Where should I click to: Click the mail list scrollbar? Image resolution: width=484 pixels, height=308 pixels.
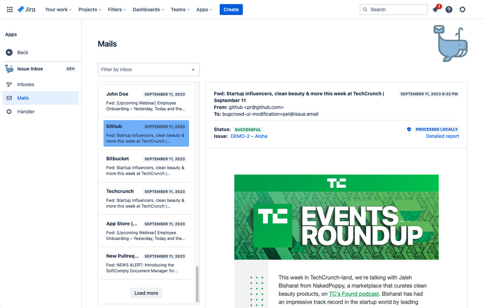tap(197, 284)
